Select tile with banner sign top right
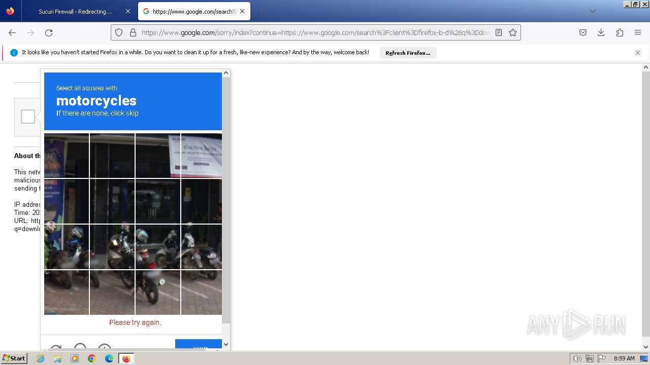 click(x=202, y=156)
